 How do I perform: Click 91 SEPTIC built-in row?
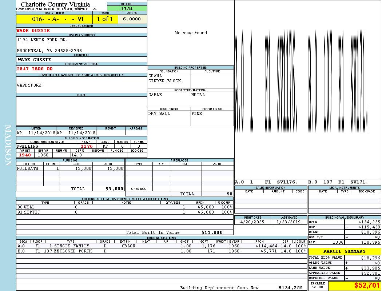click(x=125, y=212)
